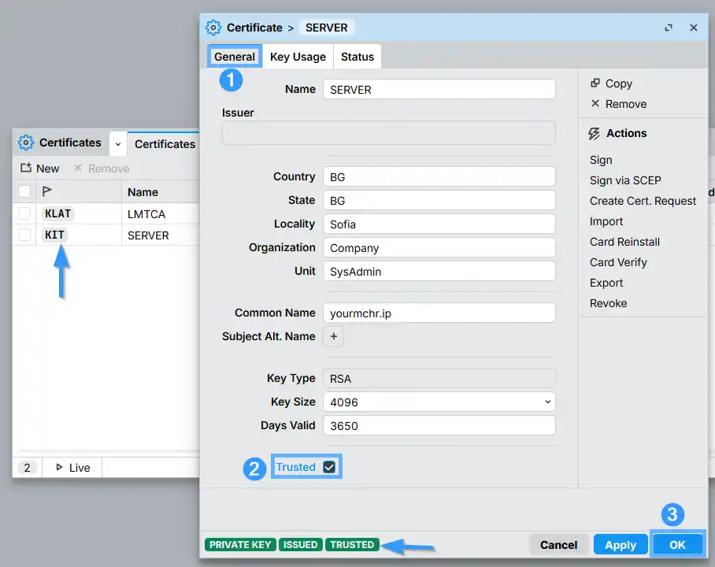Choose the Sign action
This screenshot has width=715, height=567.
601,160
